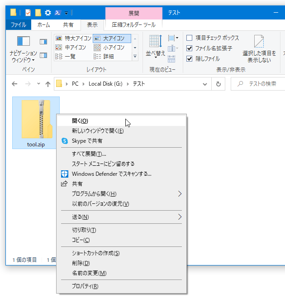Choose 新しいウィンドウで開く(E) from the context menu
This screenshot has width=285, height=299.
[x=121, y=131]
